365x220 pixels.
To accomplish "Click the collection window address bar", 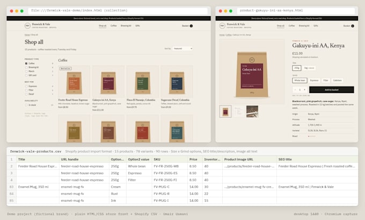I will (118, 11).
